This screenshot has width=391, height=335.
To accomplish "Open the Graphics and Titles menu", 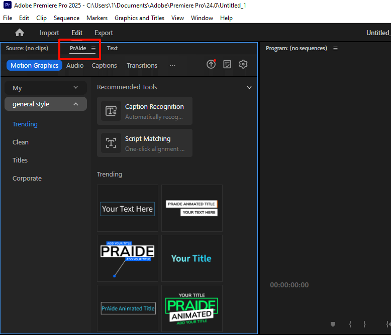I will pos(139,18).
